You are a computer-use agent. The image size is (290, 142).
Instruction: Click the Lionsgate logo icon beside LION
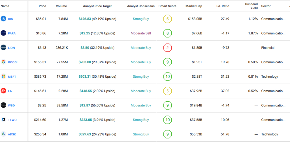[x=3, y=48]
